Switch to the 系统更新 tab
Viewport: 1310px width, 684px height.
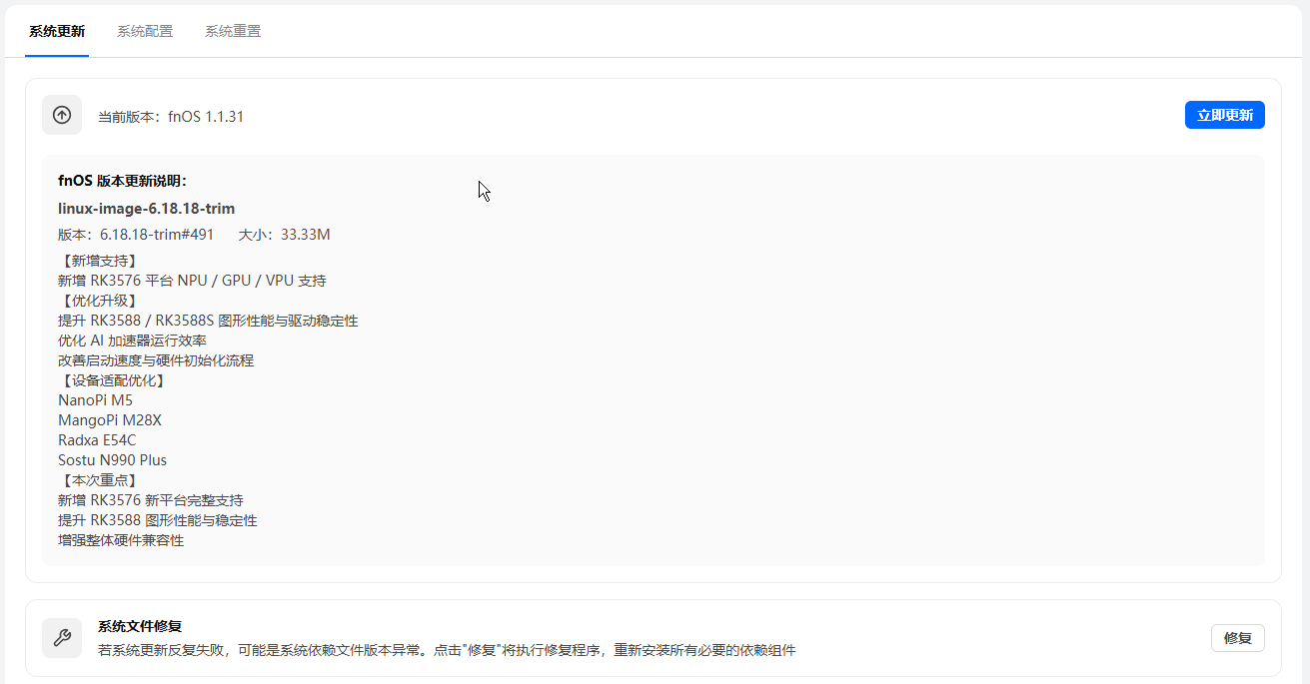[57, 31]
